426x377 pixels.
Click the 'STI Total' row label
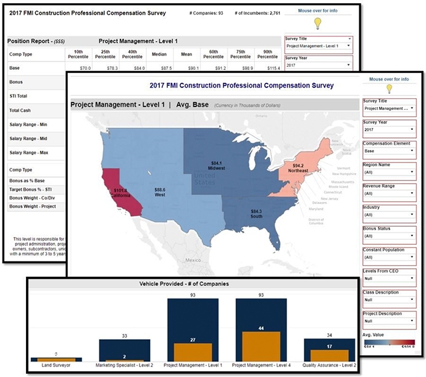click(x=18, y=96)
